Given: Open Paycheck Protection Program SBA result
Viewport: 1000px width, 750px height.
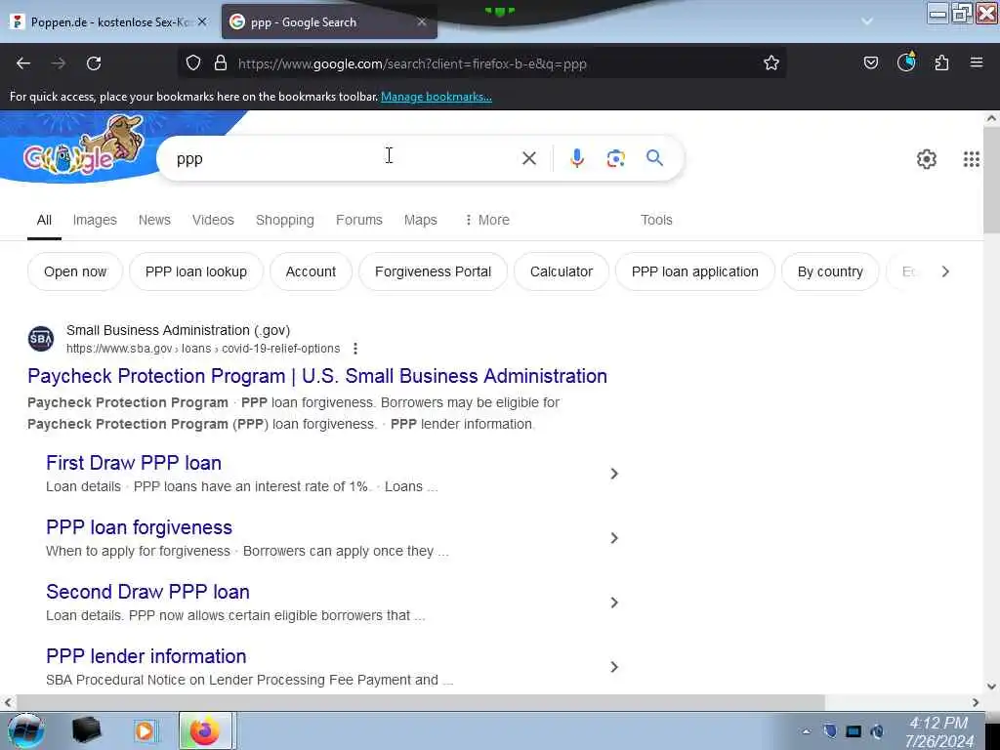Looking at the screenshot, I should [317, 376].
